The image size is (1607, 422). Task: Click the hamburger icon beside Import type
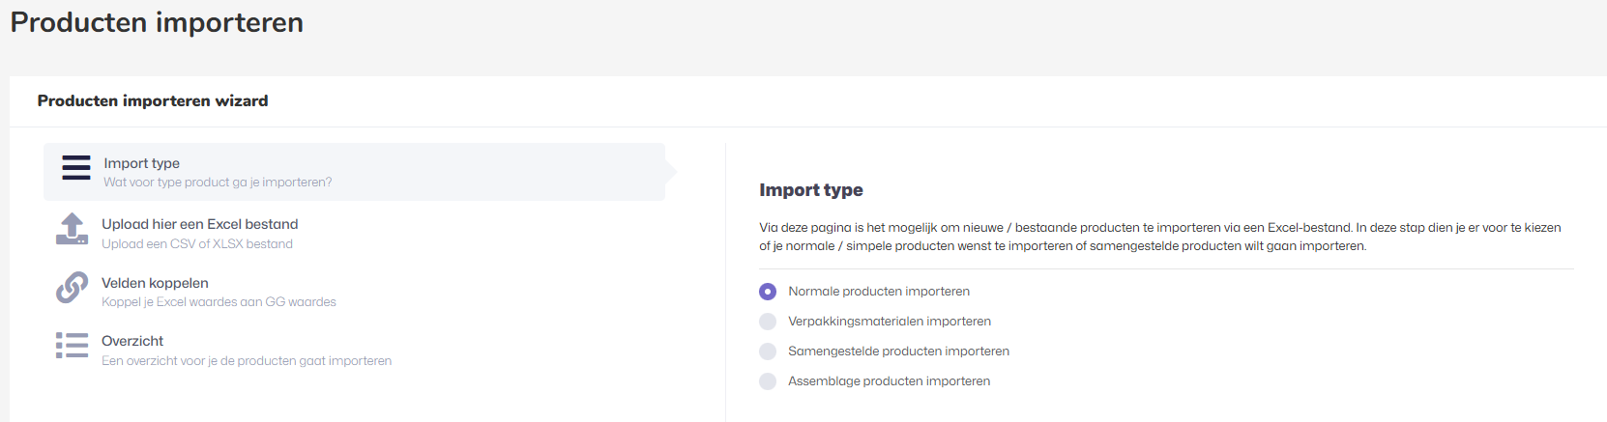click(76, 168)
